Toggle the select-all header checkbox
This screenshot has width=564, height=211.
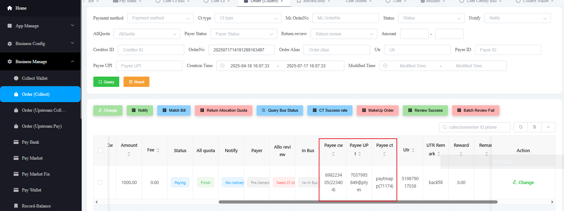point(100,151)
